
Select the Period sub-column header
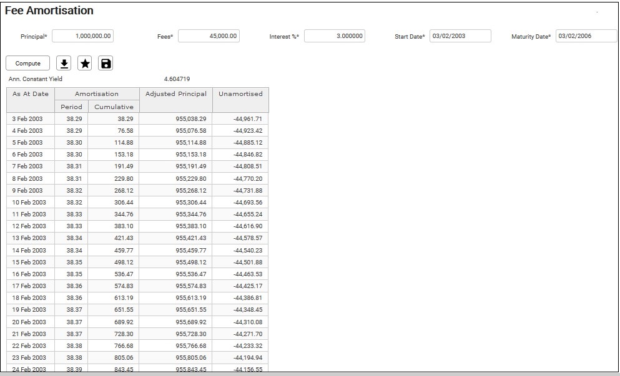(x=71, y=107)
